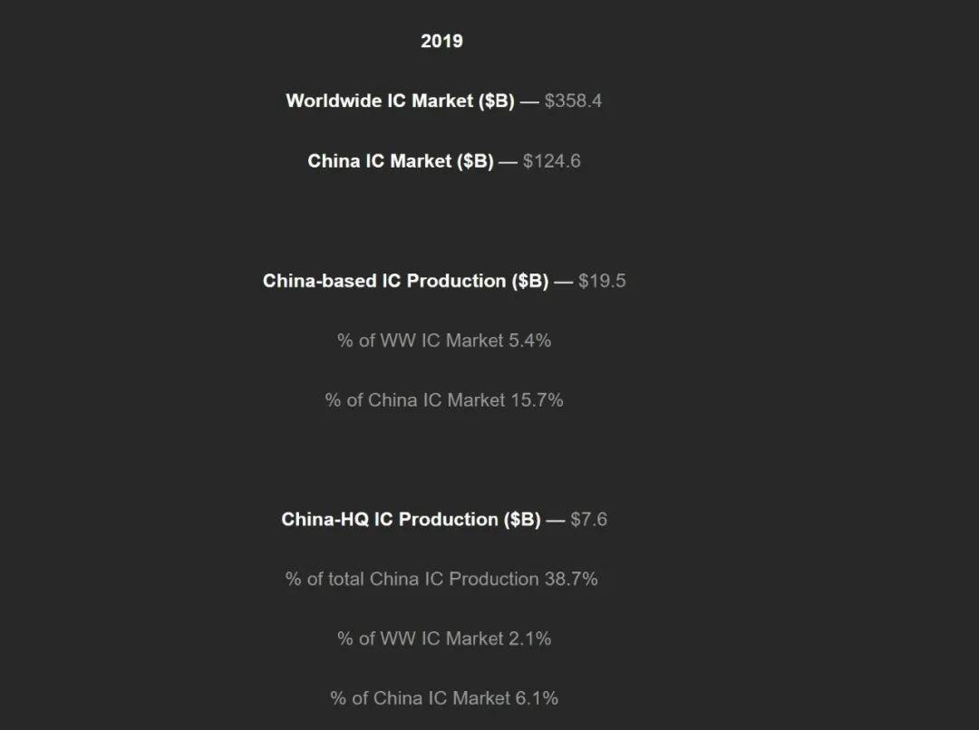
Task: Click the 15.7% percentage figure
Action: (x=537, y=400)
